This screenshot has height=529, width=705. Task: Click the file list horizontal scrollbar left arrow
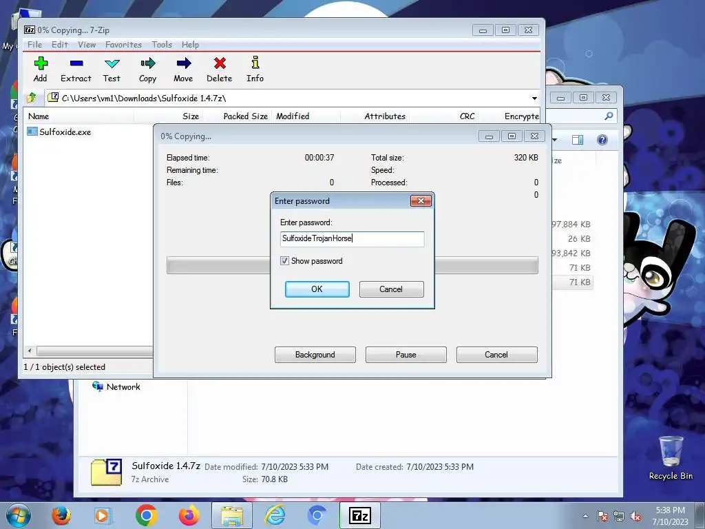pos(30,351)
